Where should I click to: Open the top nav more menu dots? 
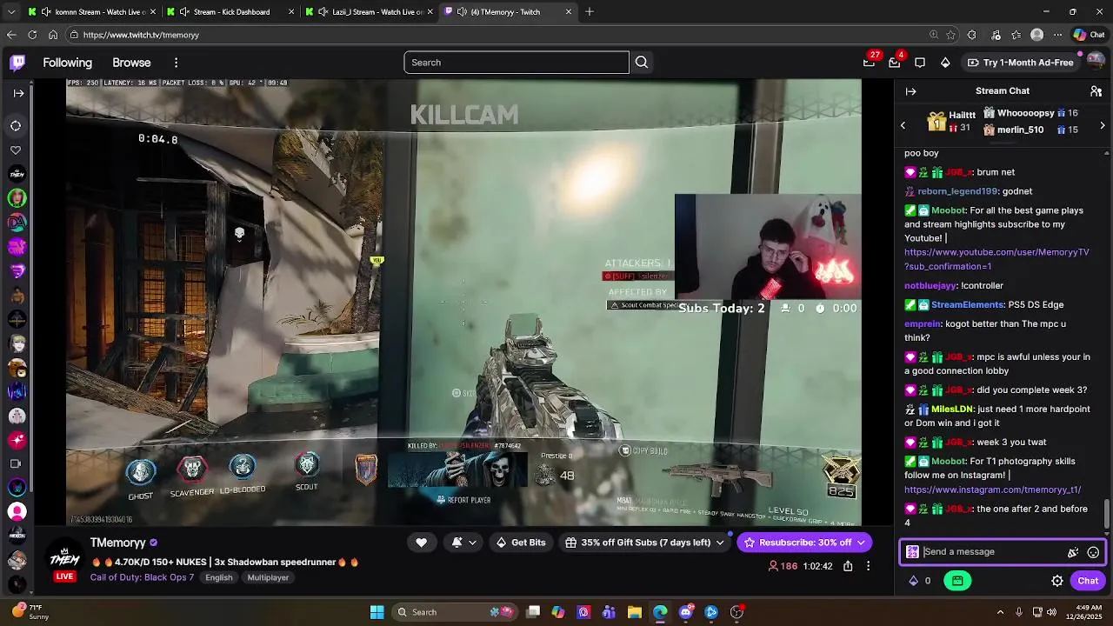(x=176, y=63)
